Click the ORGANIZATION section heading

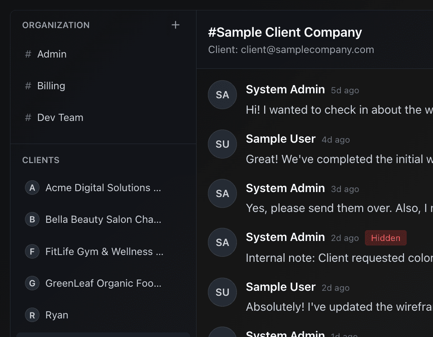(x=56, y=25)
